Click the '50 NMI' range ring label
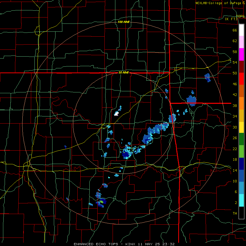The width and height of the screenshot is (246, 246). [124, 72]
